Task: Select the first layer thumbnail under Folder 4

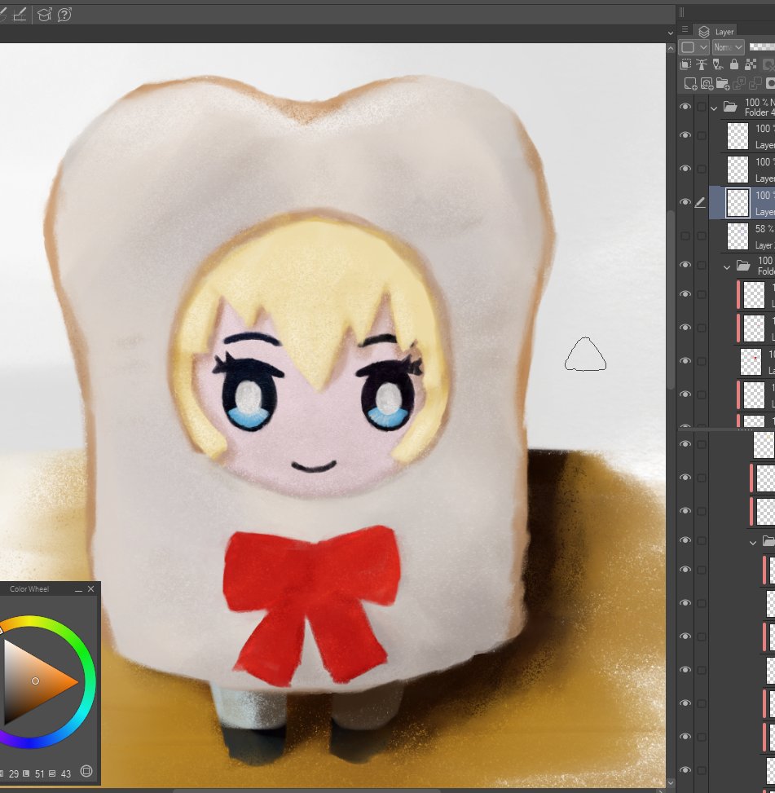Action: click(738, 135)
